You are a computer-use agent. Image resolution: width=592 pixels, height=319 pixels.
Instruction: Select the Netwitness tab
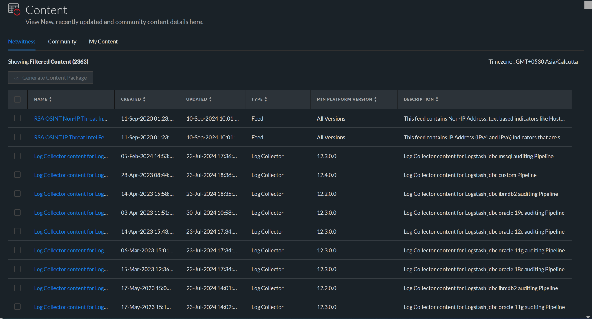pyautogui.click(x=22, y=42)
